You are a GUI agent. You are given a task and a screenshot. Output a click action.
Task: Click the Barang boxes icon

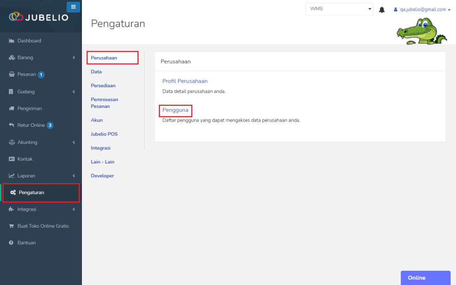[x=12, y=57]
